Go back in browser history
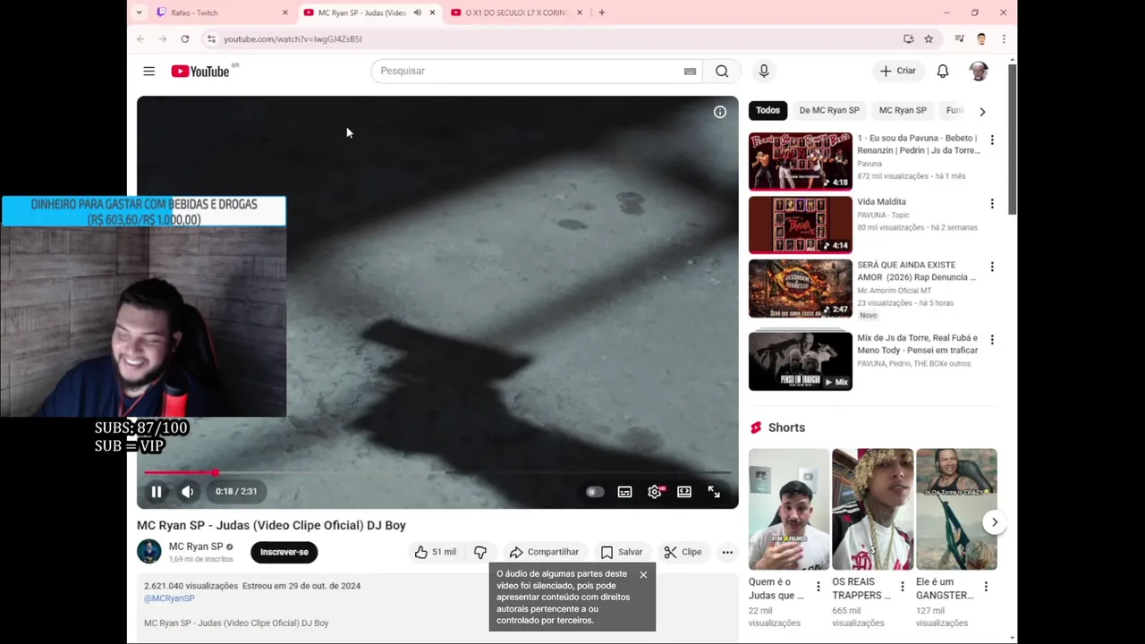The height and width of the screenshot is (644, 1145). (x=140, y=38)
